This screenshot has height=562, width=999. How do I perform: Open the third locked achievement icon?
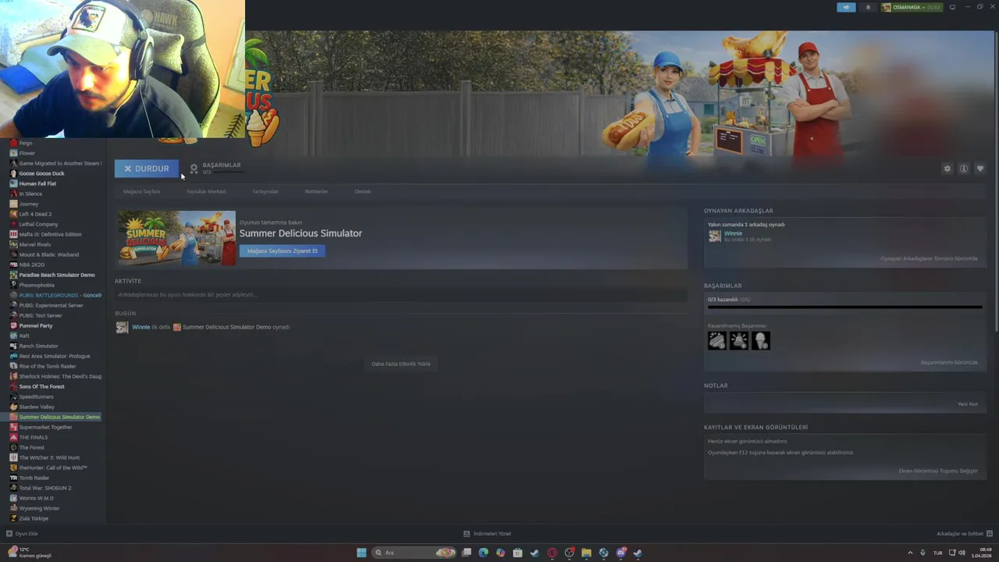click(761, 340)
